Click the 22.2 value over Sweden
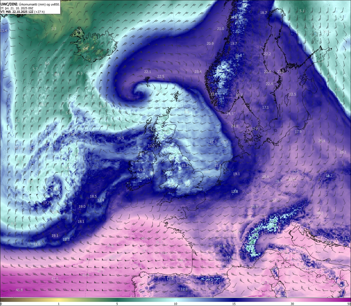351x306 pixels. pyautogui.click(x=267, y=54)
